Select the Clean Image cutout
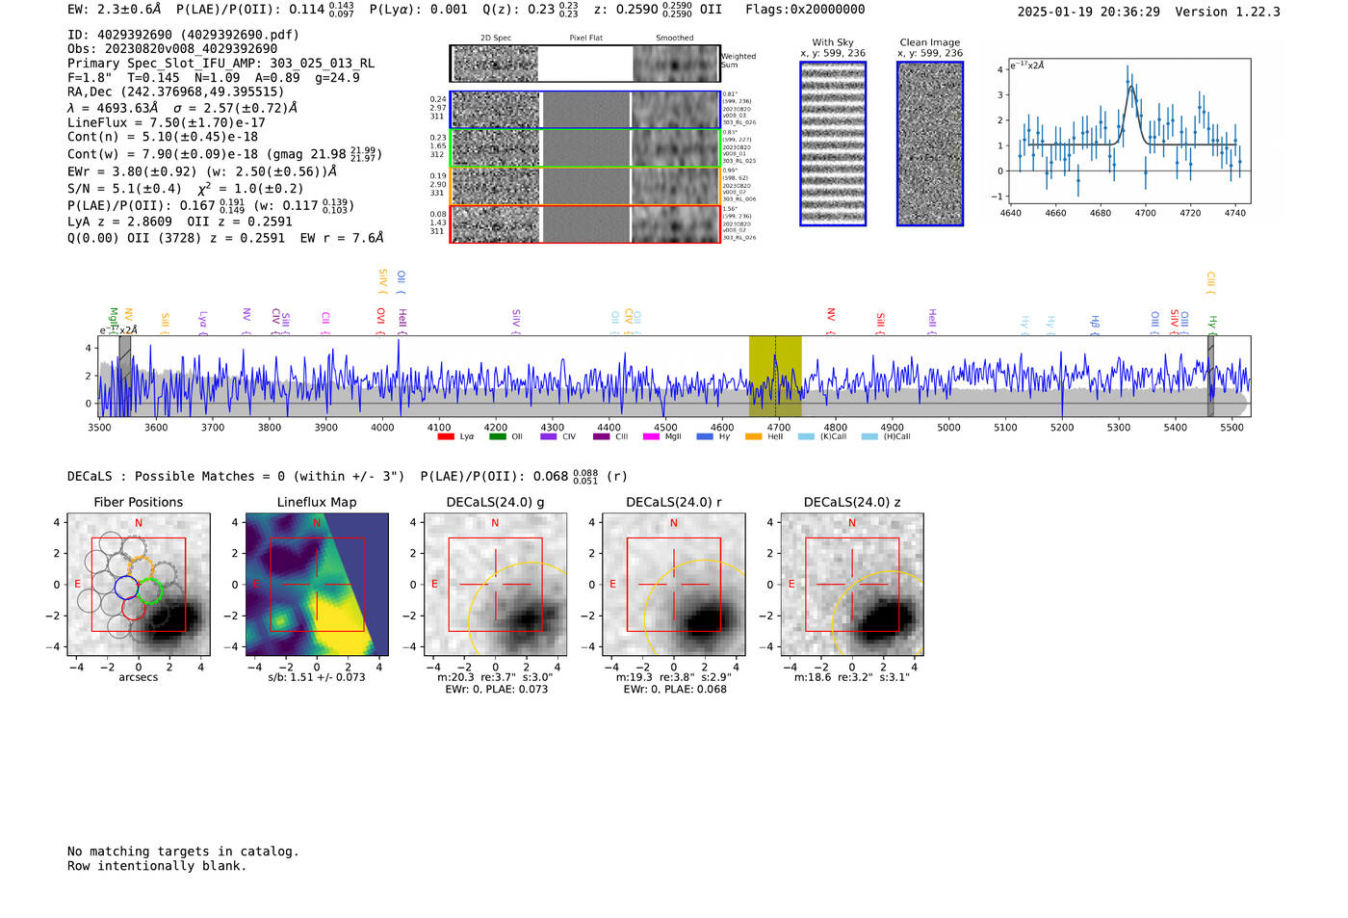The image size is (1348, 918). tap(930, 144)
